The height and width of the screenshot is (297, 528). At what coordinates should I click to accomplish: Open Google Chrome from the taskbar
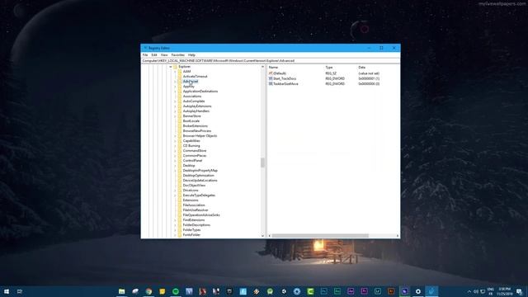coord(148,291)
